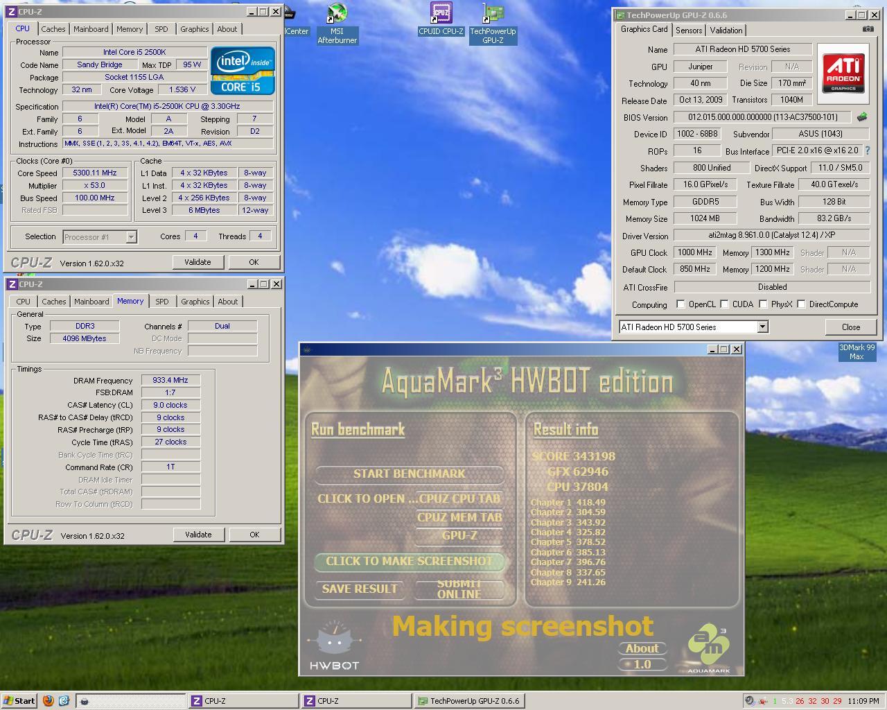Enable the PhysX checkbox
Image resolution: width=887 pixels, height=710 pixels.
click(x=763, y=304)
